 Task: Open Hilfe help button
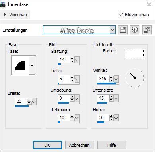(x=112, y=145)
